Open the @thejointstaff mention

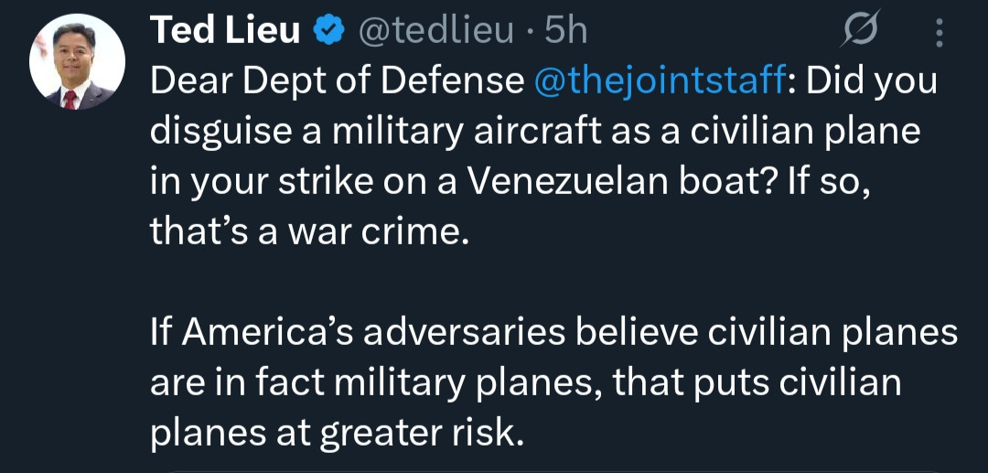coord(657,82)
